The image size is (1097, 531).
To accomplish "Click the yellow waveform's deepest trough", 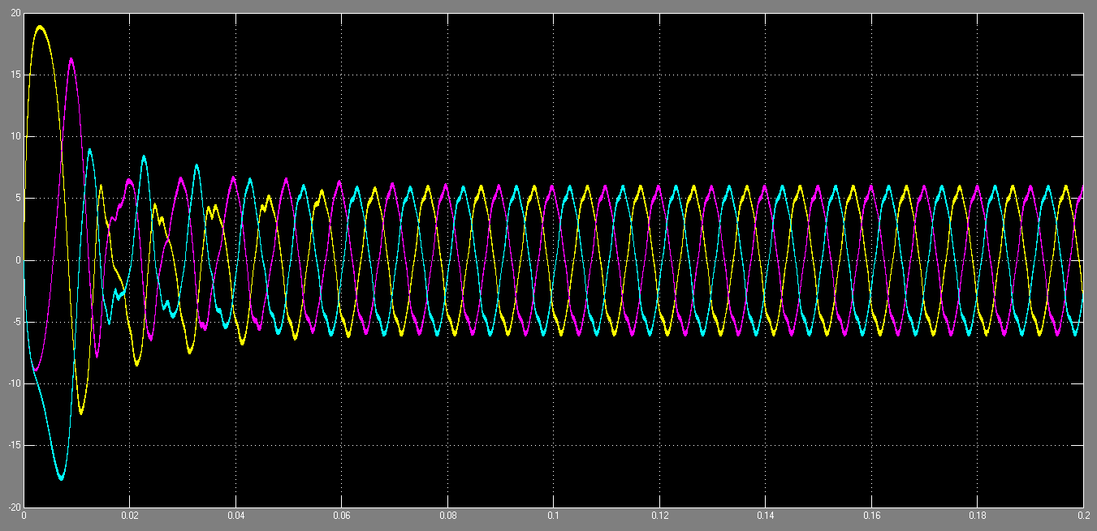I will [80, 413].
